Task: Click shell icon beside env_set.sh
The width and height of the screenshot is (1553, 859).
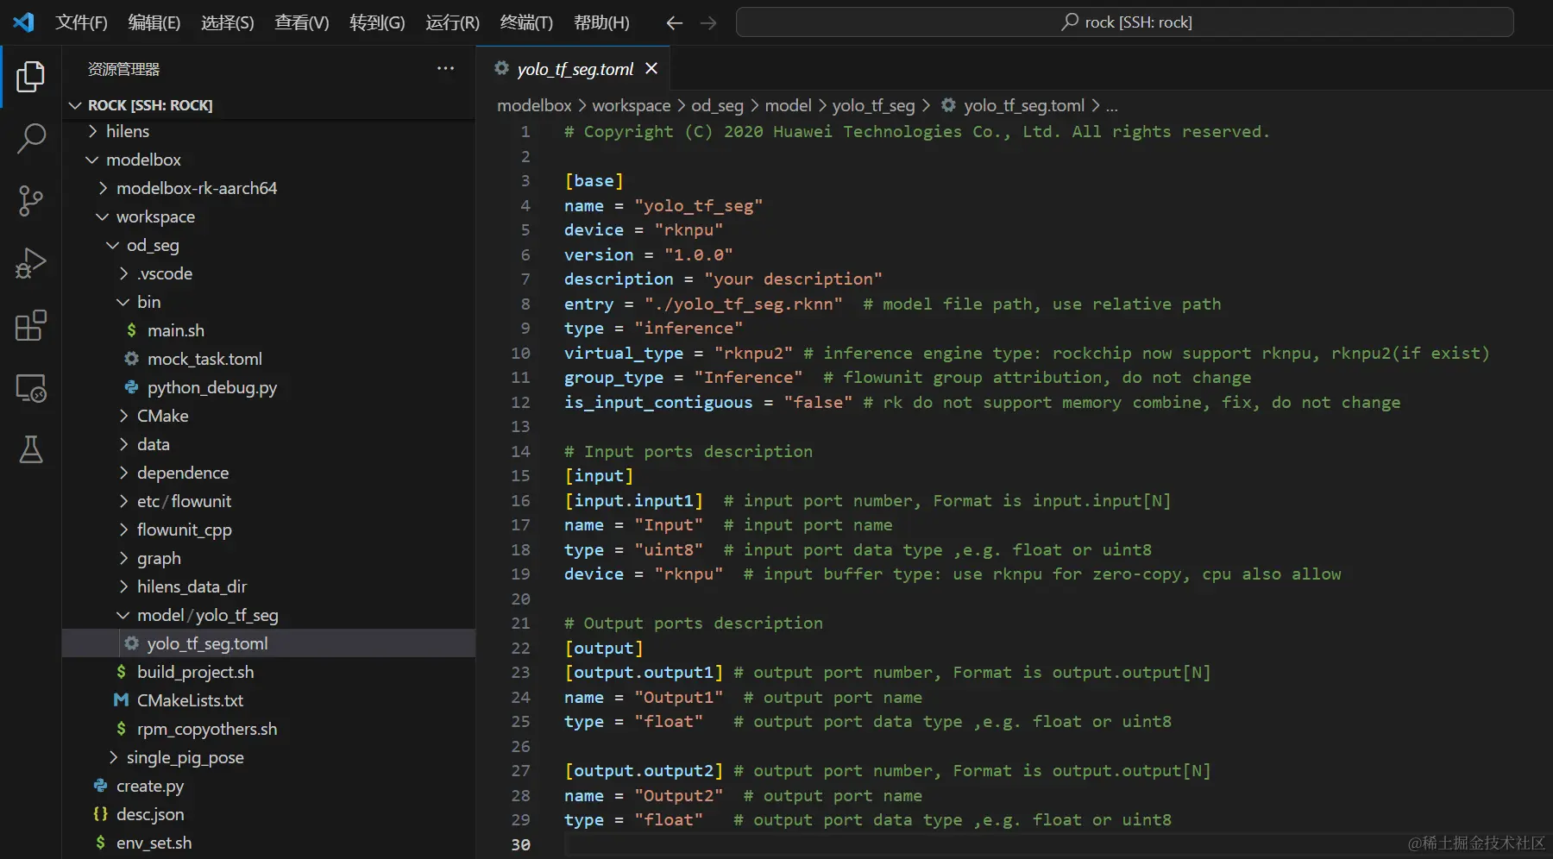Action: [x=100, y=843]
